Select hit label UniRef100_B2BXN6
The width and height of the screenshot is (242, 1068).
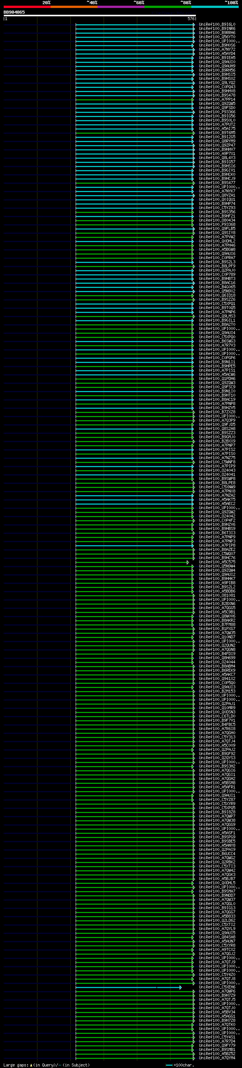point(217,604)
